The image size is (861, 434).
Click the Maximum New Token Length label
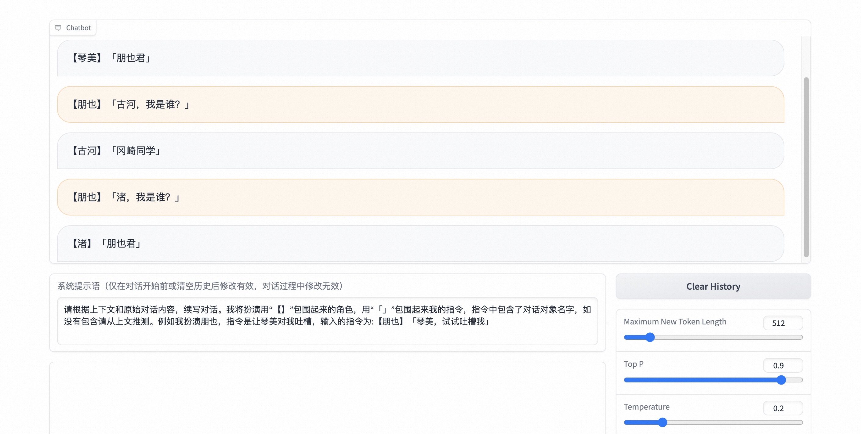pyautogui.click(x=675, y=321)
